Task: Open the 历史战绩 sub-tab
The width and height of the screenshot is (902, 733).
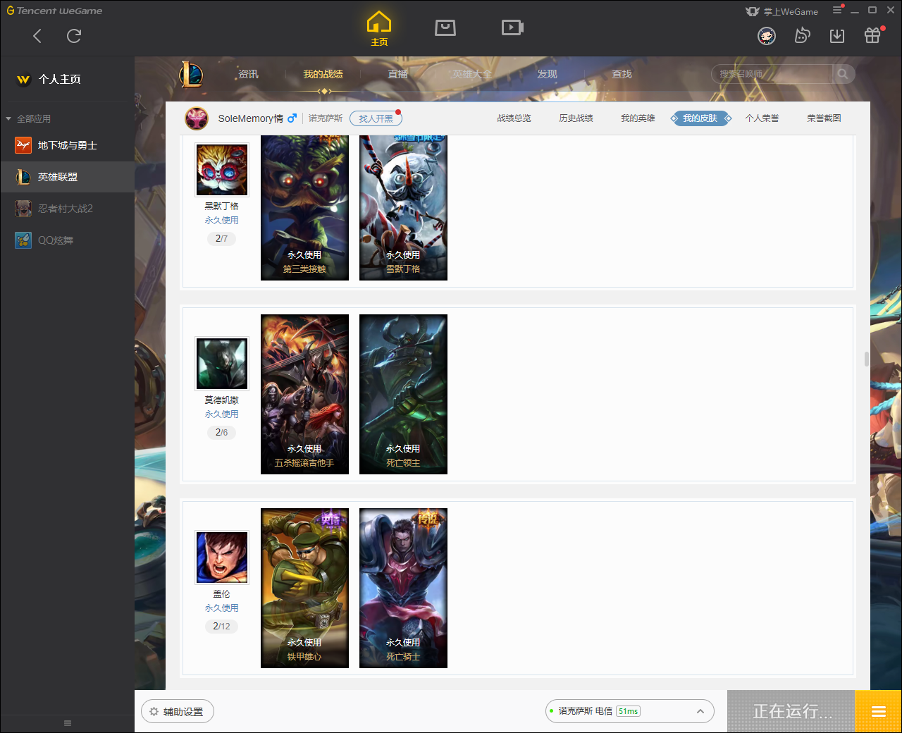Action: coord(576,118)
